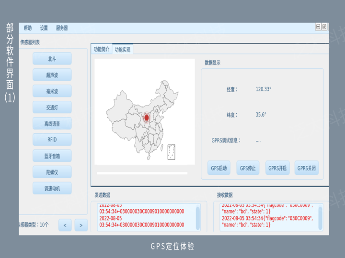Go to previous sensor page arrow
This screenshot has width=345, height=258.
(65, 225)
